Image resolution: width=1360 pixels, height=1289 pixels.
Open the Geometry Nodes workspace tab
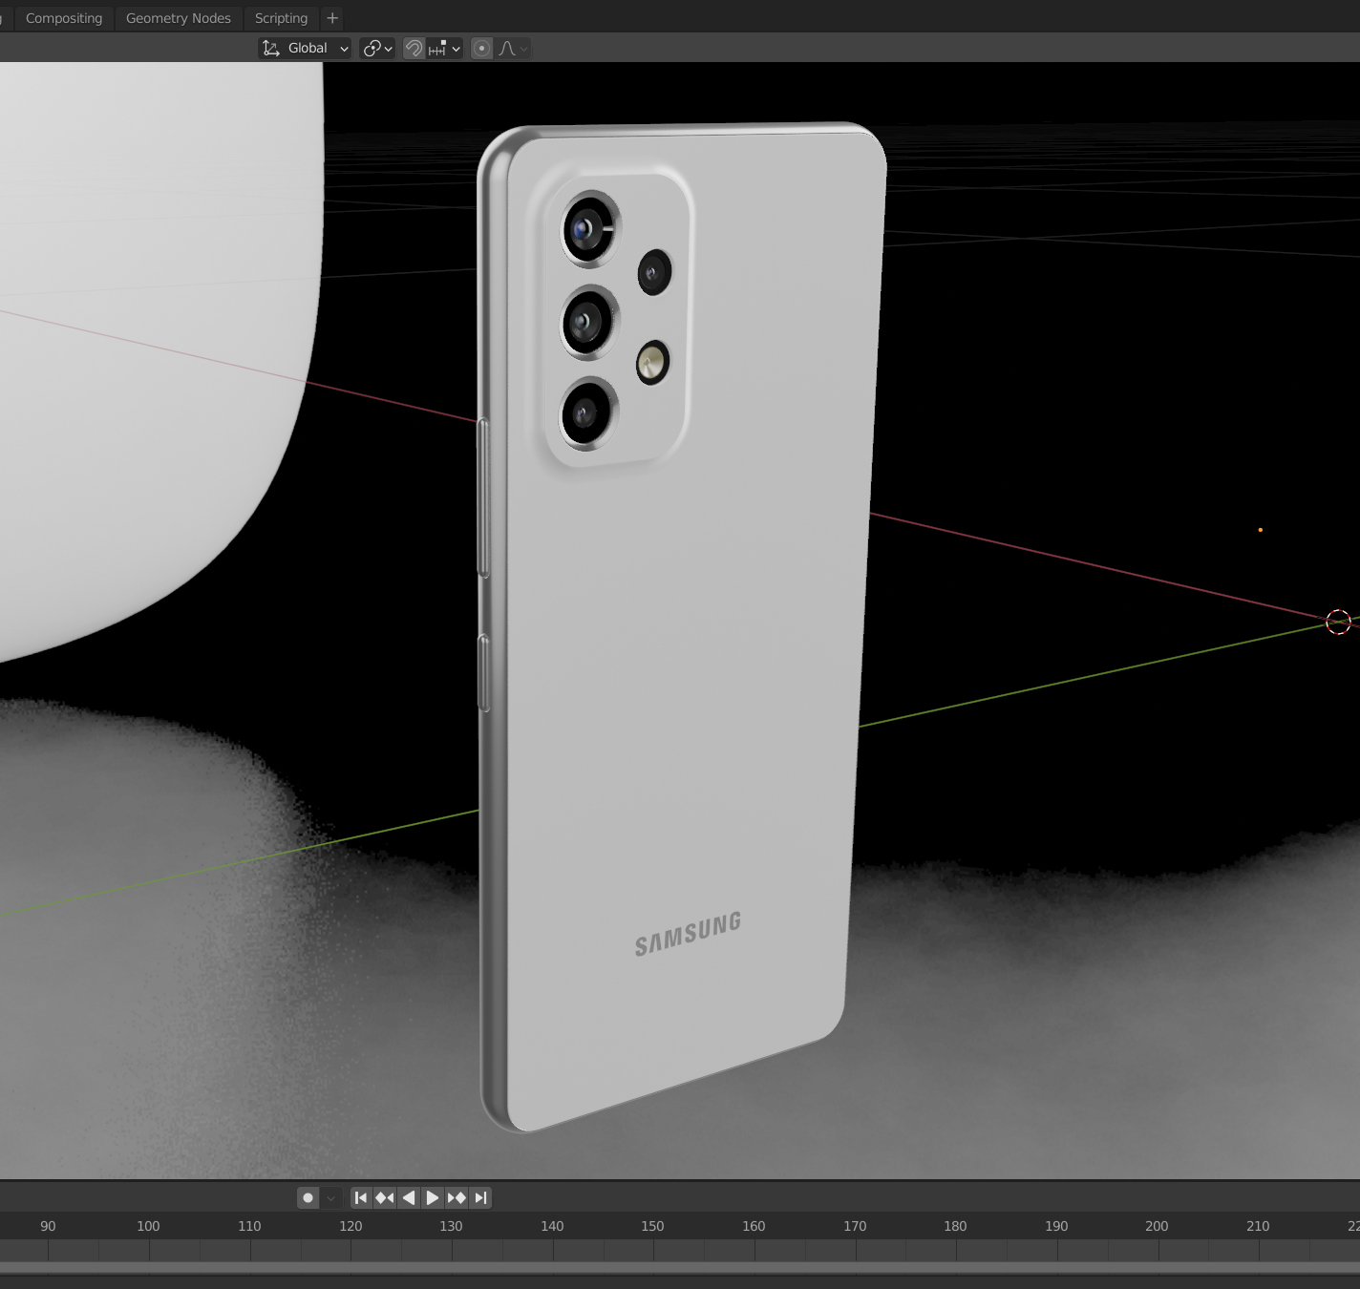179,18
